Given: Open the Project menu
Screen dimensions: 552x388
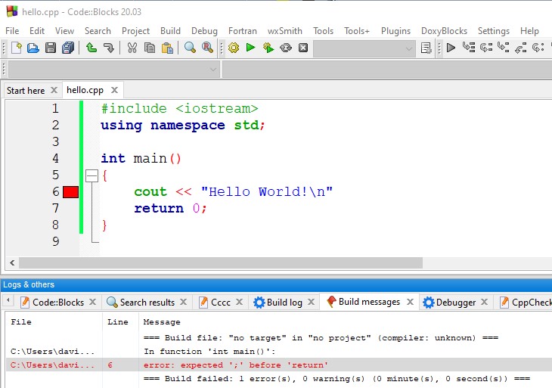Looking at the screenshot, I should tap(135, 31).
